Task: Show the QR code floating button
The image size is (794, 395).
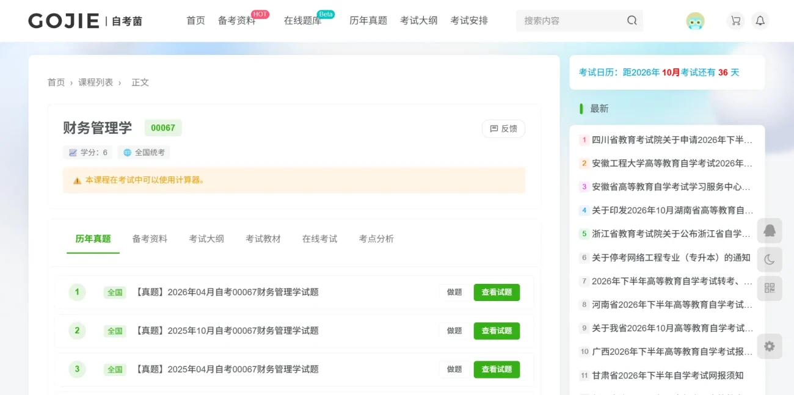Action: pyautogui.click(x=770, y=288)
